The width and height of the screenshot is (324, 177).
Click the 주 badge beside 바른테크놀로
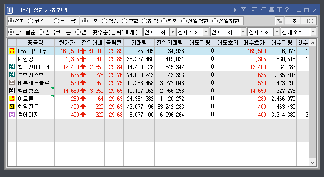coord(12,83)
